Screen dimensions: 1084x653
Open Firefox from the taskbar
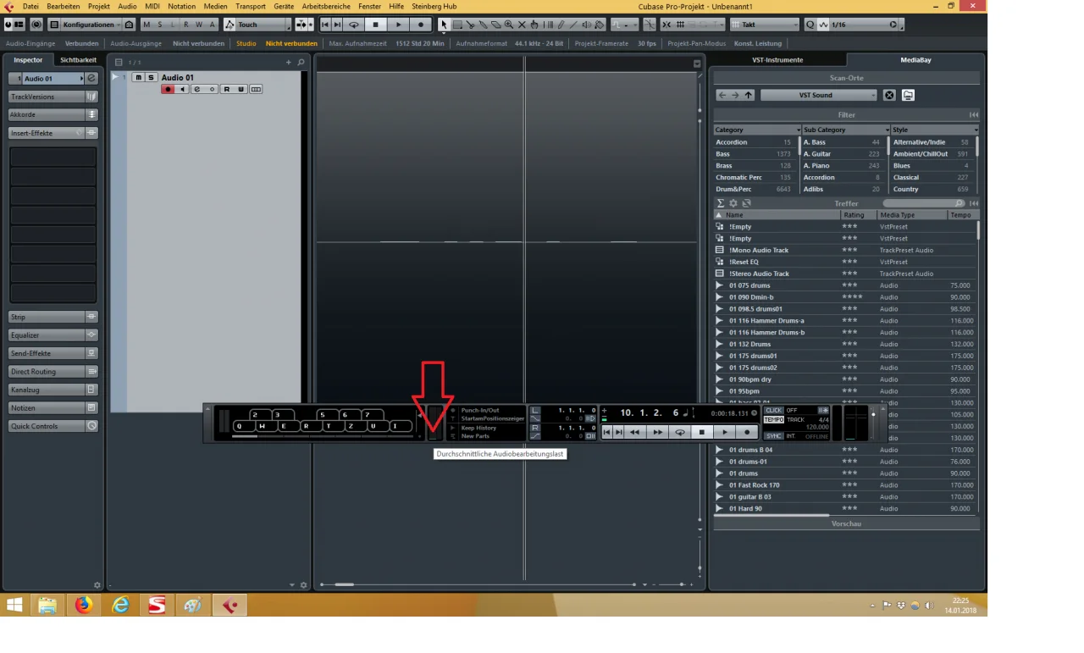(x=83, y=605)
